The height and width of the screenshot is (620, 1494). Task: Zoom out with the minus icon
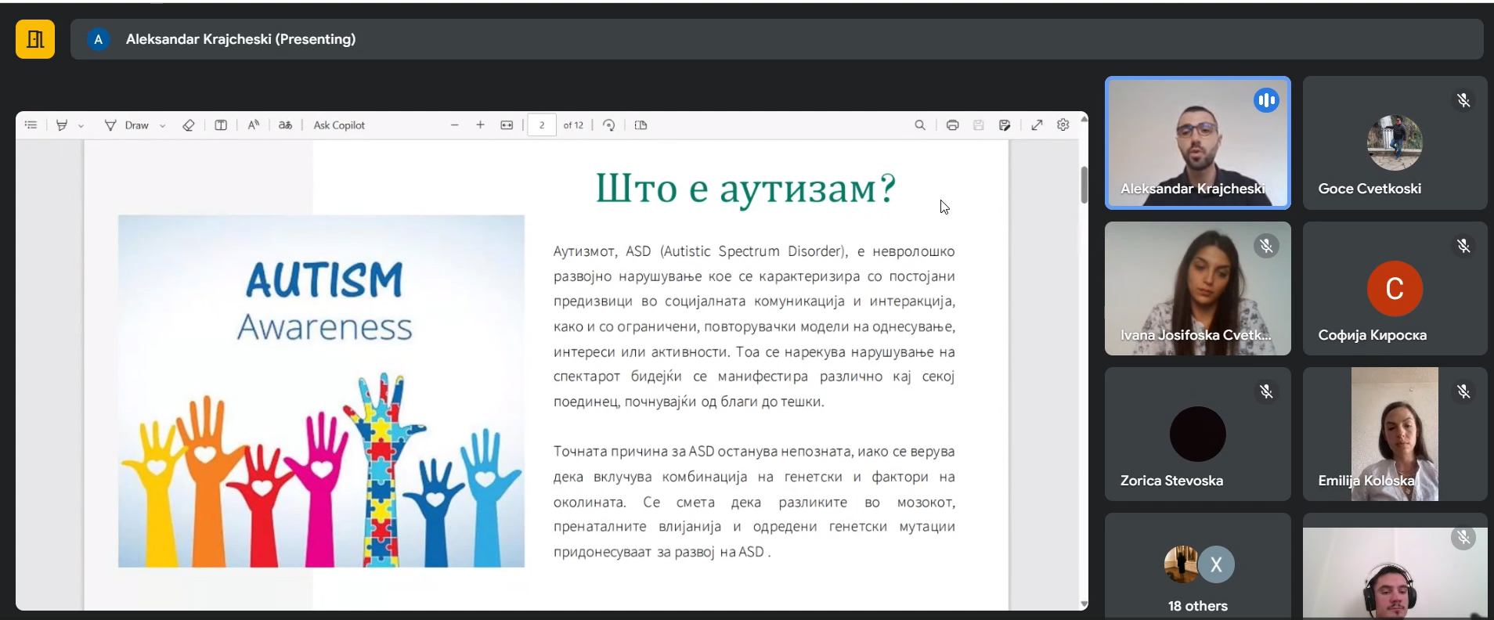(x=454, y=125)
